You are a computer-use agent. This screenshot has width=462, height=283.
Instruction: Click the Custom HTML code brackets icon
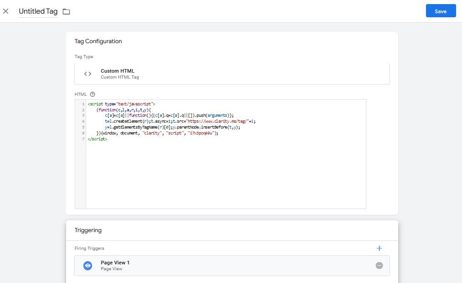(x=87, y=74)
